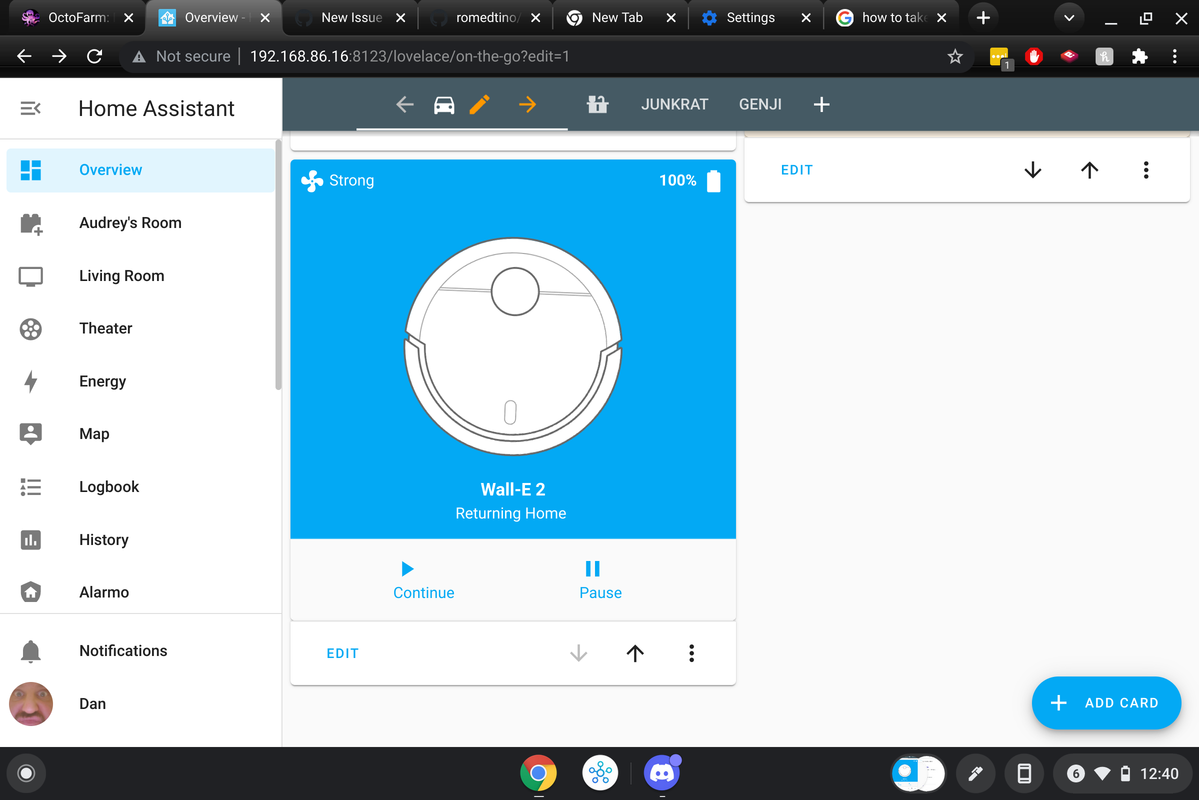Continue the Wall-E 2 vacuum cleaning

click(423, 579)
